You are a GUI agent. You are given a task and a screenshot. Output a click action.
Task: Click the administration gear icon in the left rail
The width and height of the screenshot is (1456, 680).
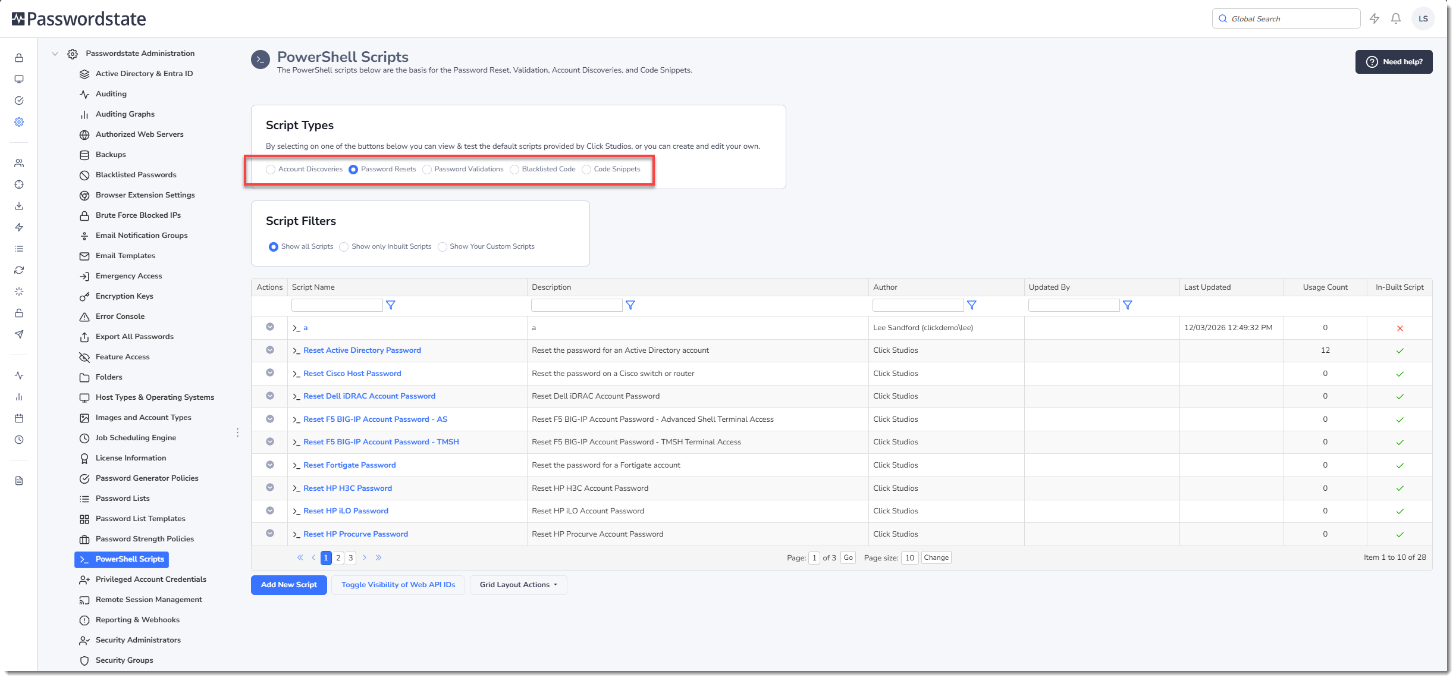tap(19, 122)
